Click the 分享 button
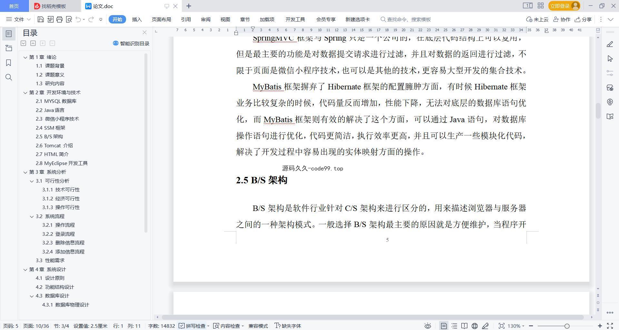 [x=583, y=19]
